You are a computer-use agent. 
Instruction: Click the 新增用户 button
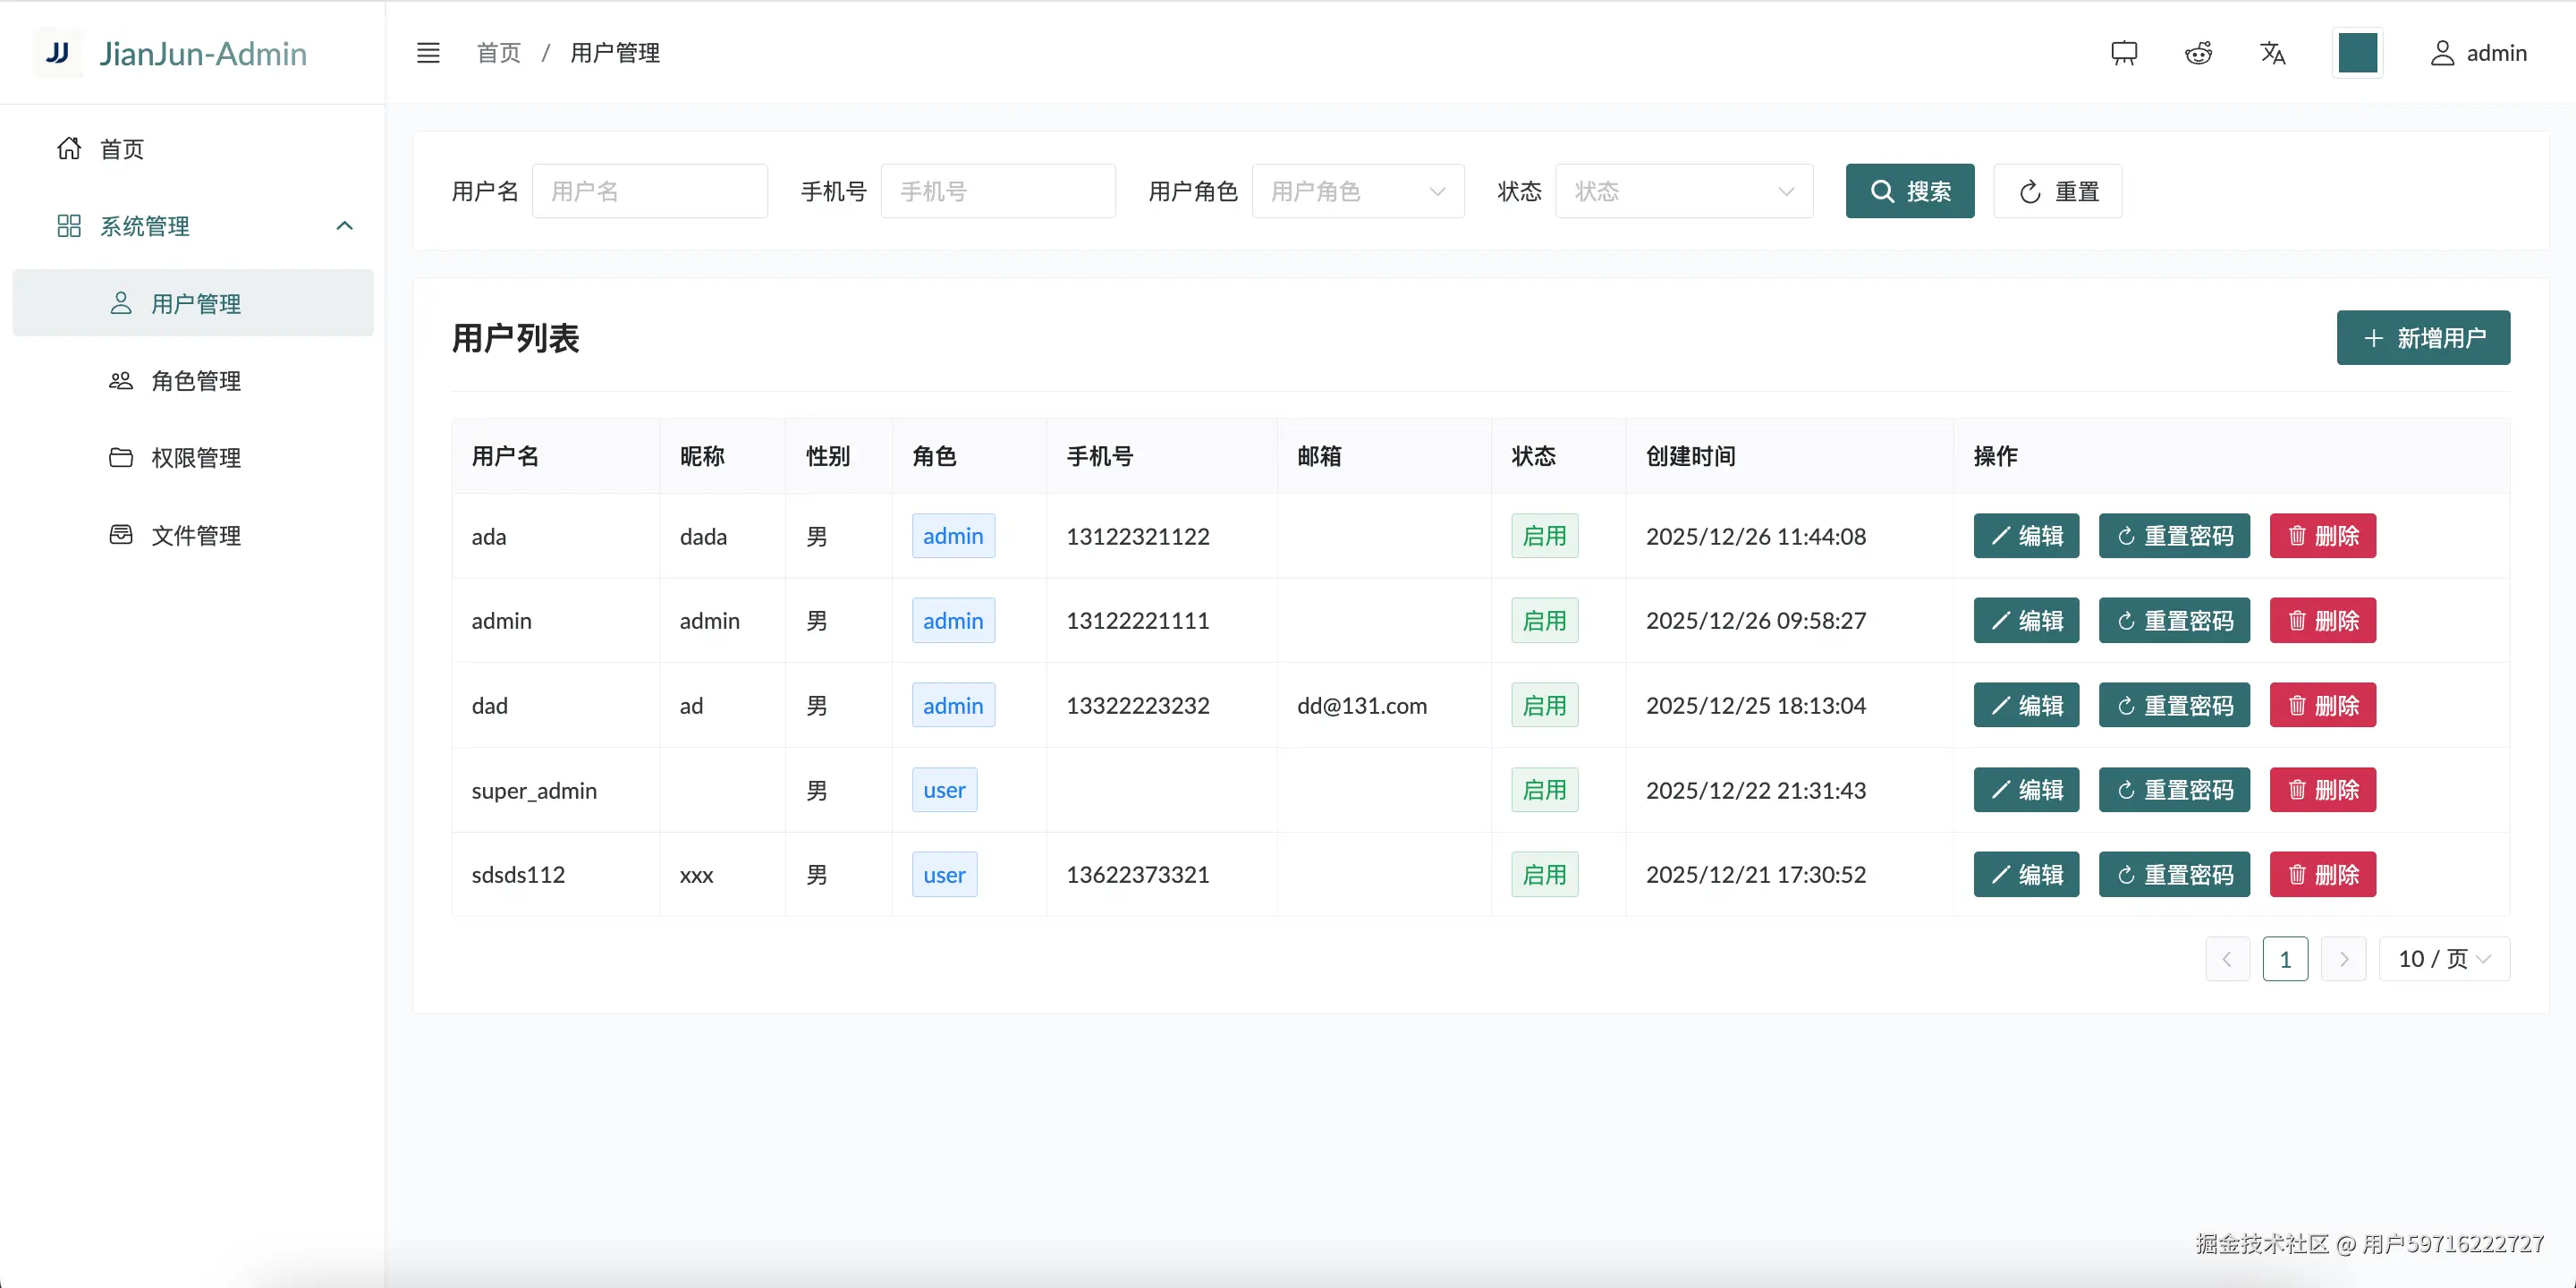pyautogui.click(x=2422, y=338)
